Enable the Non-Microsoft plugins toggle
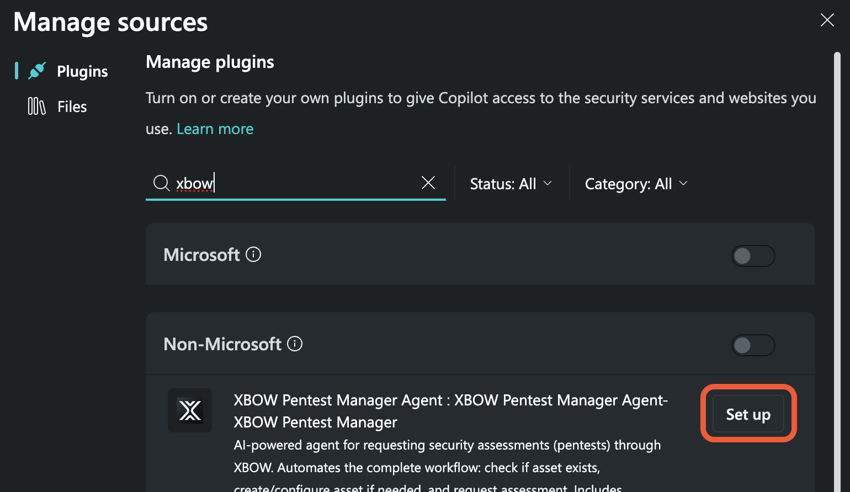850x492 pixels. [x=753, y=345]
